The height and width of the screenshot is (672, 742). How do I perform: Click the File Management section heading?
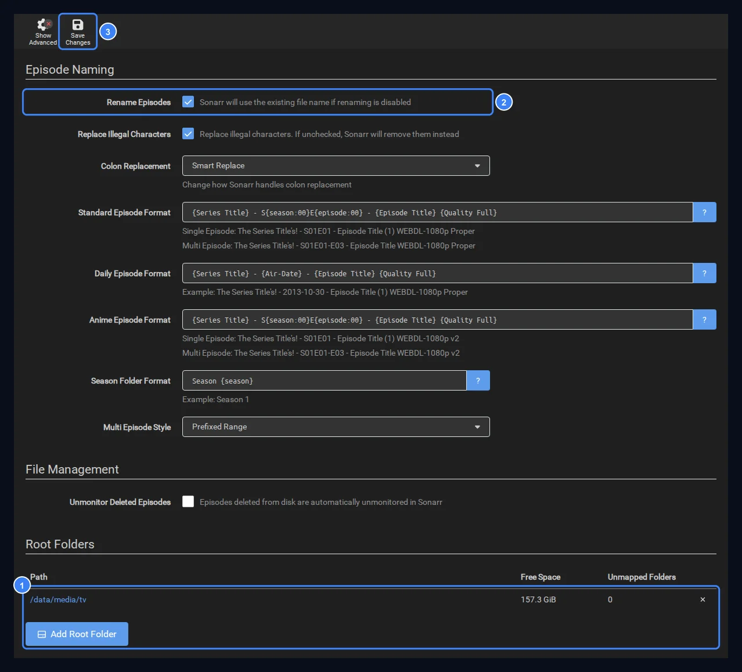[72, 469]
